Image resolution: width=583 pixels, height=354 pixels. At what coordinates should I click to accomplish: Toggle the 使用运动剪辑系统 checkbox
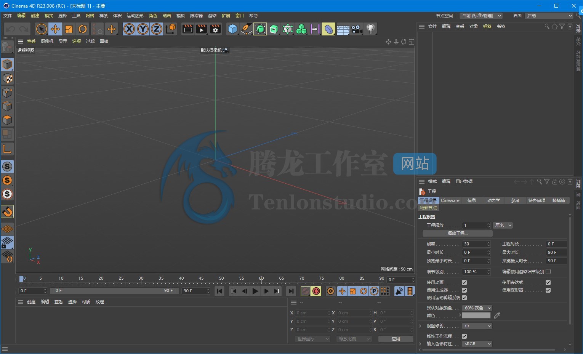pos(464,298)
